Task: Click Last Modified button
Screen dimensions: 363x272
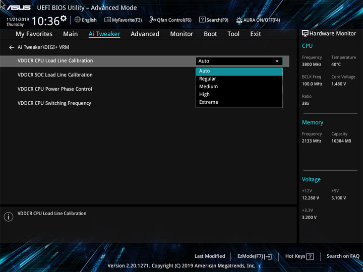Action: pos(210,256)
